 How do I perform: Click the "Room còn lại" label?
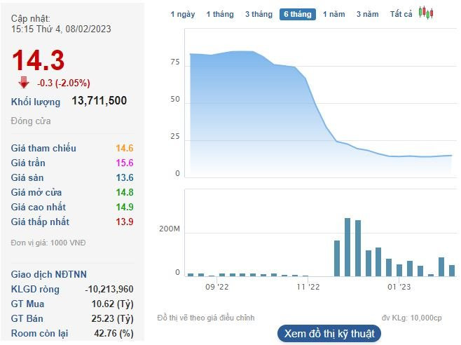coord(42,333)
